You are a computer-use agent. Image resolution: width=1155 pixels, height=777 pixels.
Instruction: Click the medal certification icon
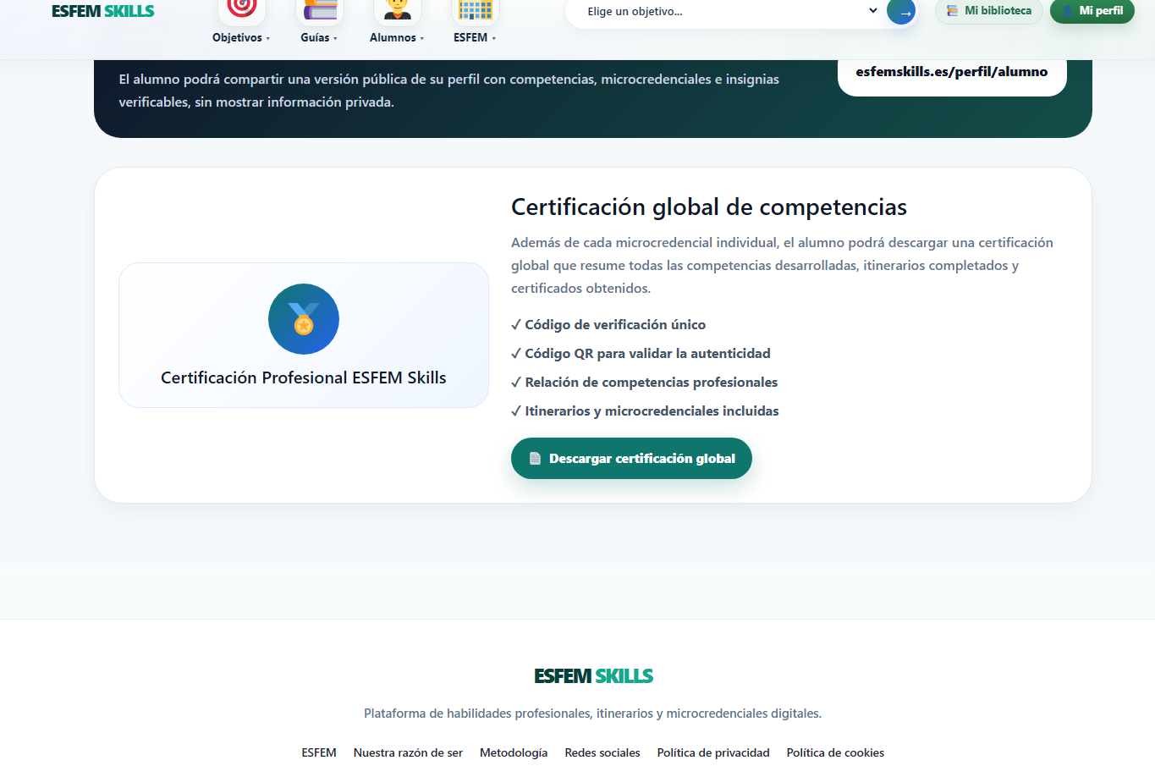click(304, 319)
